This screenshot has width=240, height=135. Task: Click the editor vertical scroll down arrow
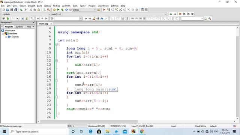pyautogui.click(x=237, y=118)
